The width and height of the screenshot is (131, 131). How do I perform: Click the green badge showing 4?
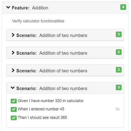coord(123,7)
